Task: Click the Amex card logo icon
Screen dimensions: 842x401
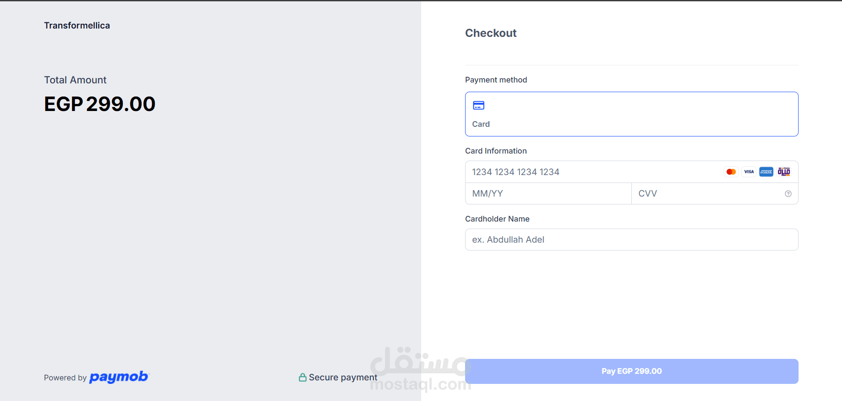Action: [x=766, y=172]
